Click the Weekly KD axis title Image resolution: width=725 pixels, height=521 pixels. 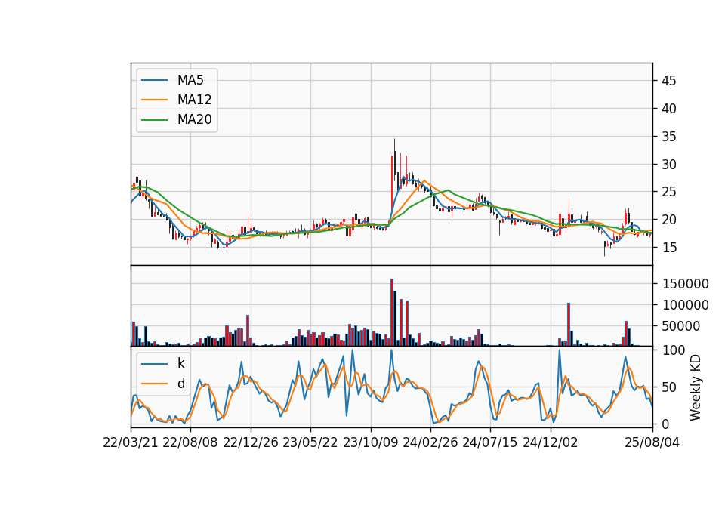[696, 387]
